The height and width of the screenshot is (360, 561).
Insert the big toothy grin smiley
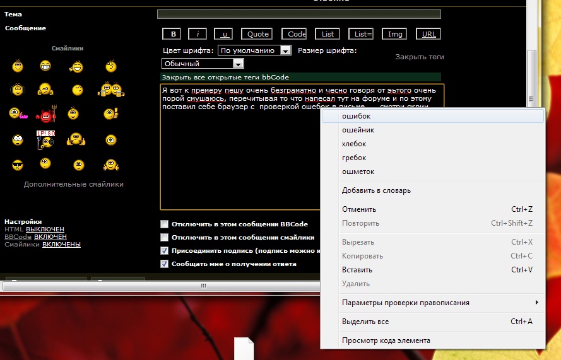click(x=45, y=66)
